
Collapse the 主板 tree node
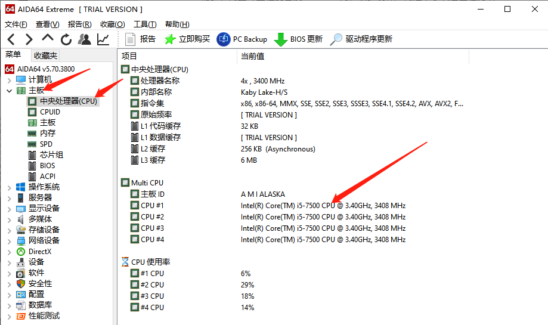9,91
